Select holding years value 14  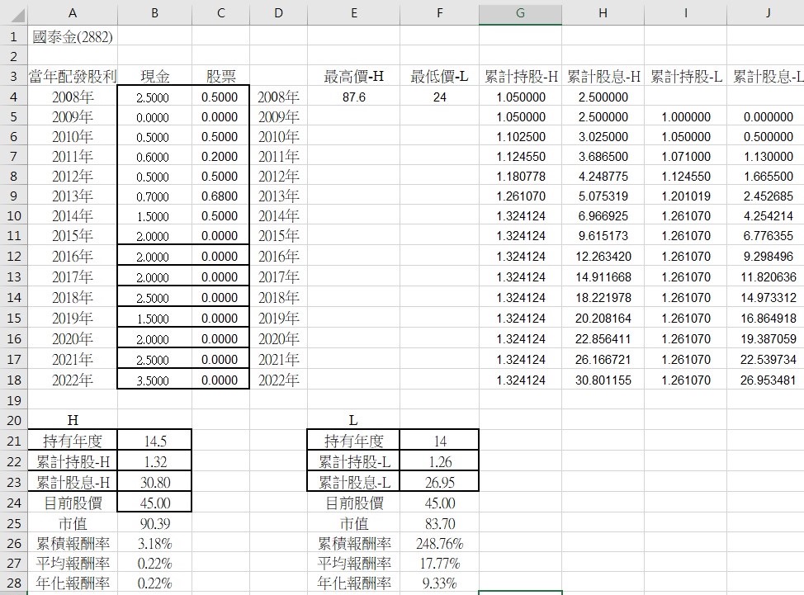(x=440, y=442)
